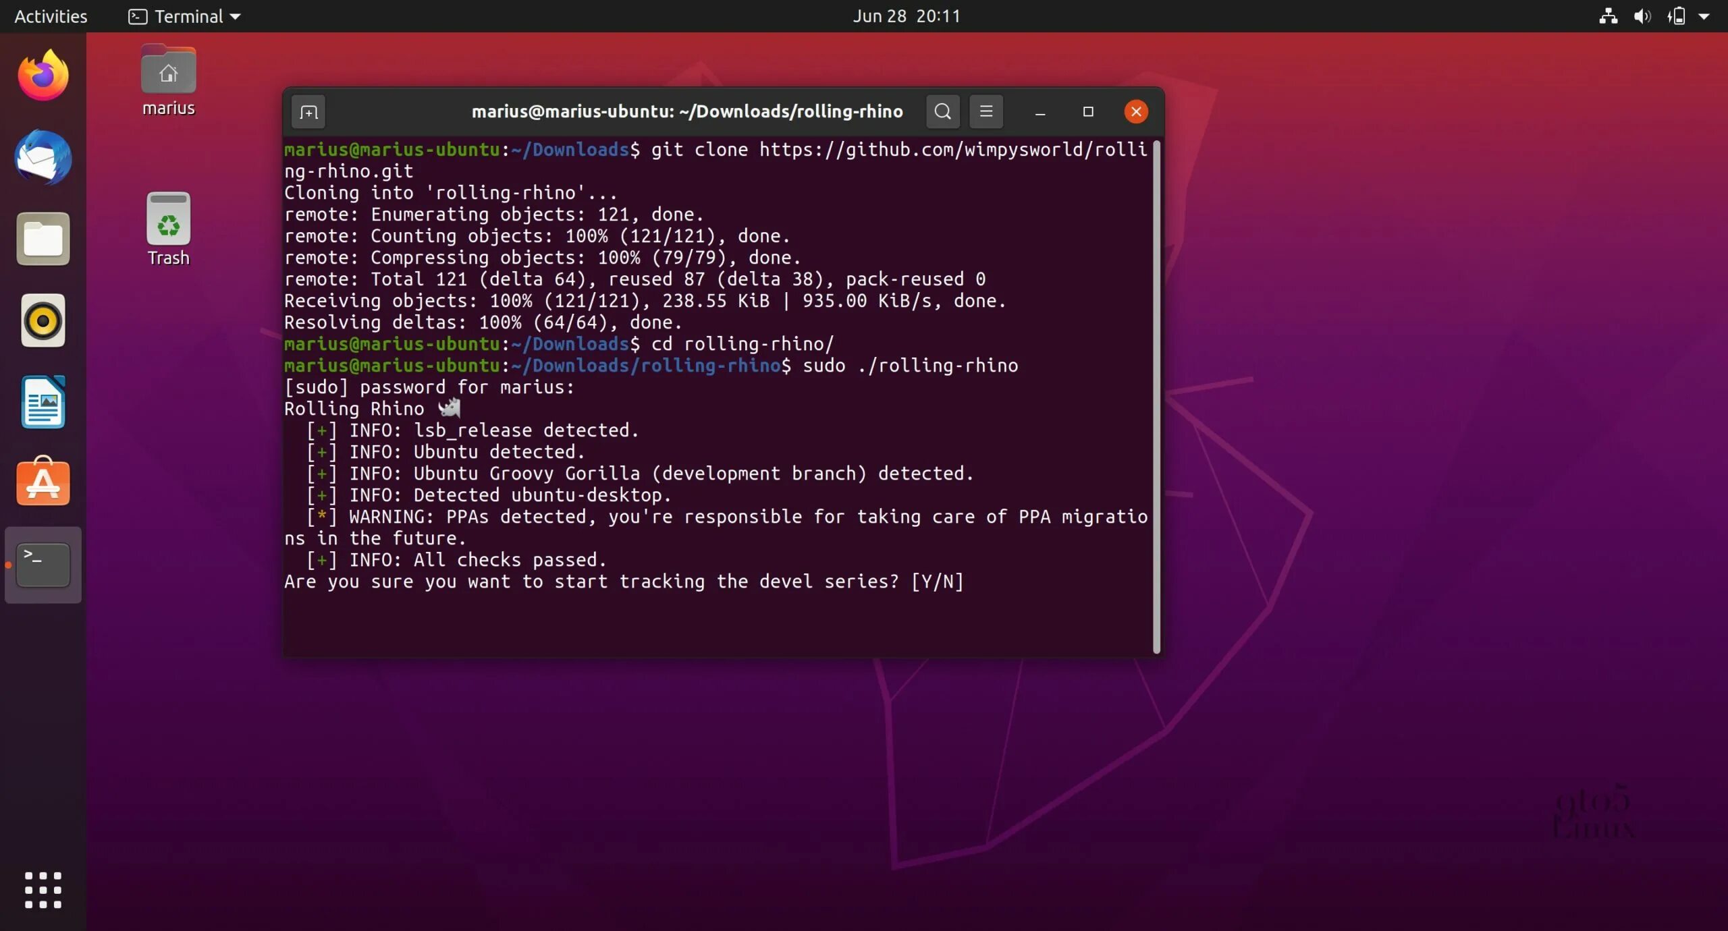Screen dimensions: 1728x931
Task: Open the Thunderbird mail icon in dock
Action: point(43,157)
